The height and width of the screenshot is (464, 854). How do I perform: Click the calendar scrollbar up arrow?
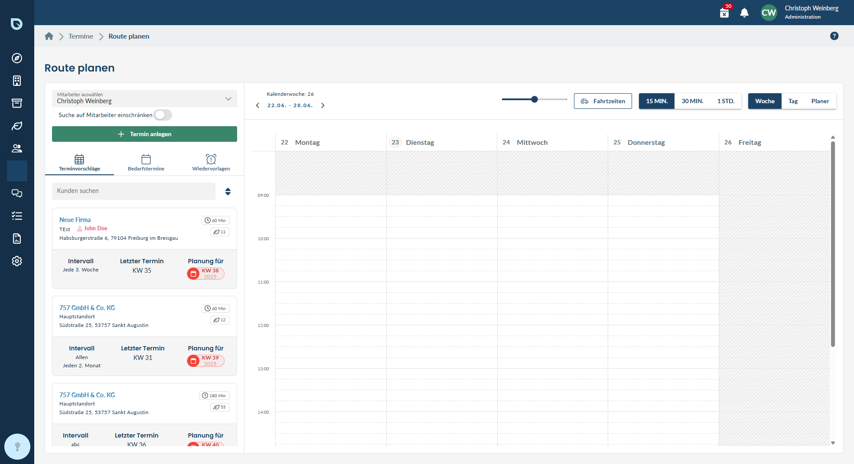(x=833, y=137)
